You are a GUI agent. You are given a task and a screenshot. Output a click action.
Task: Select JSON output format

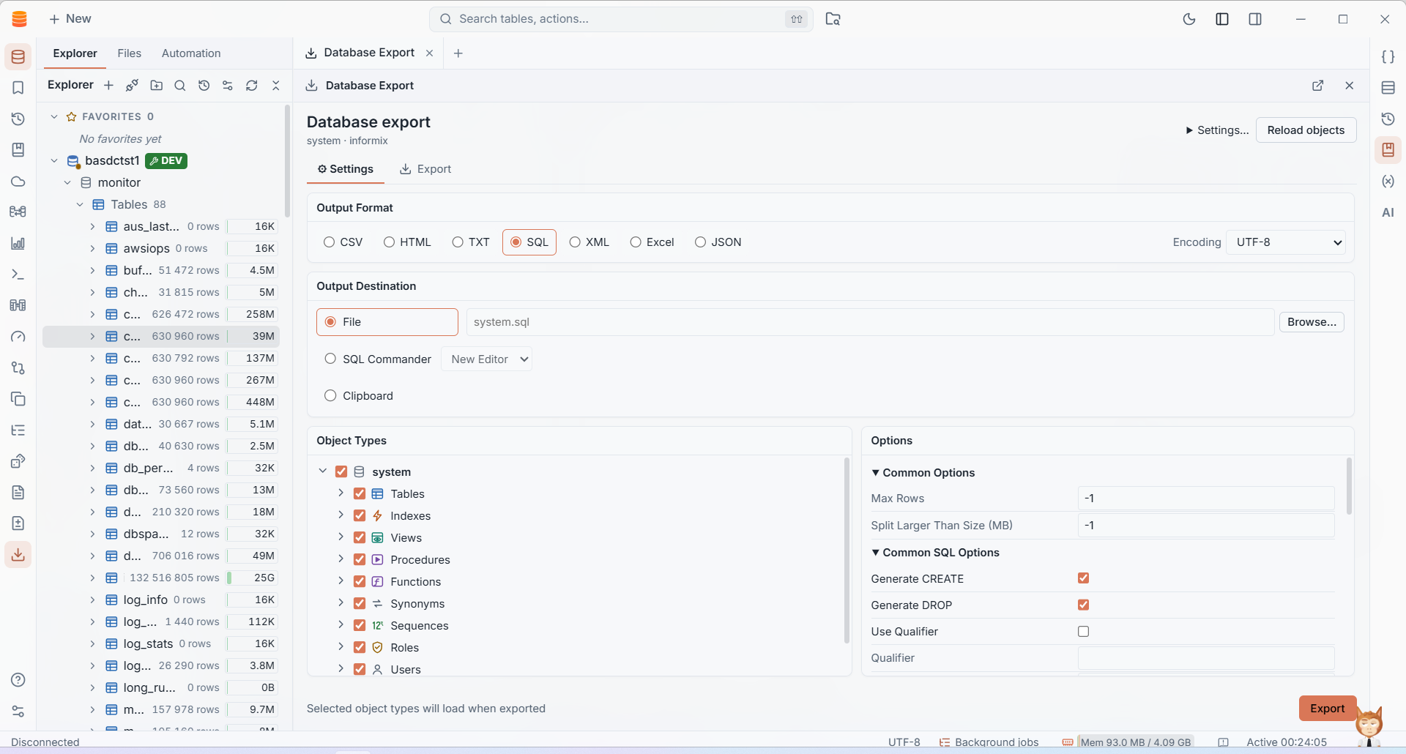tap(718, 242)
